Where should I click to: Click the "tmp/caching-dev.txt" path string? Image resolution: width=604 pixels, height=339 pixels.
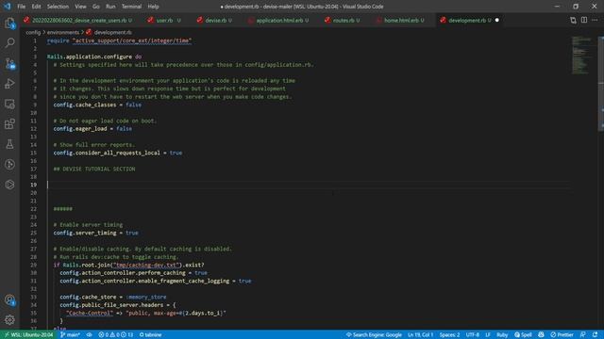146,265
